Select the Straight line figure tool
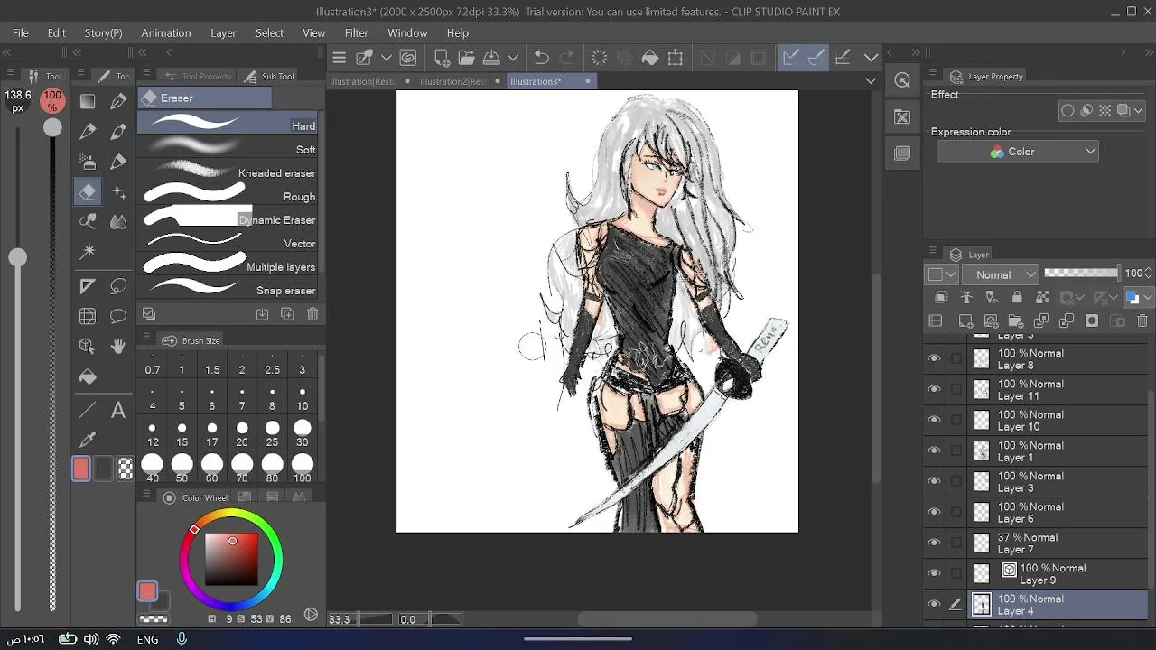 tap(88, 411)
